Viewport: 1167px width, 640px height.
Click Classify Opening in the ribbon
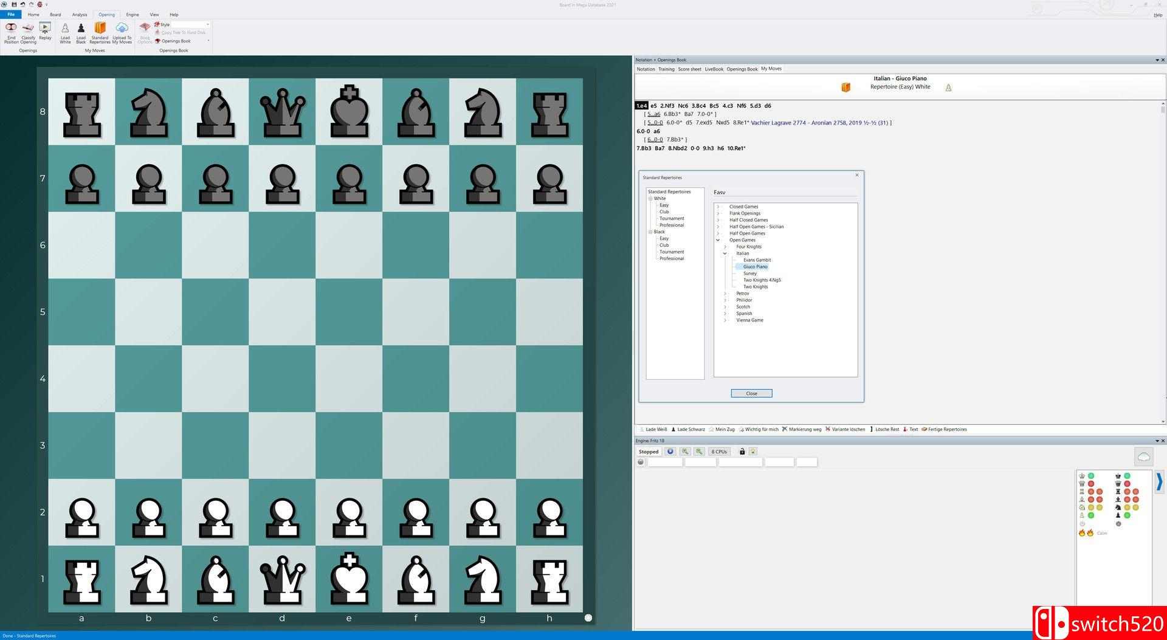click(x=28, y=32)
